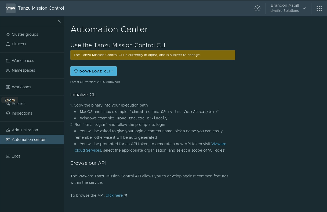Click external link icon beside click here
Screen dimensions: 327x212
(x=125, y=196)
